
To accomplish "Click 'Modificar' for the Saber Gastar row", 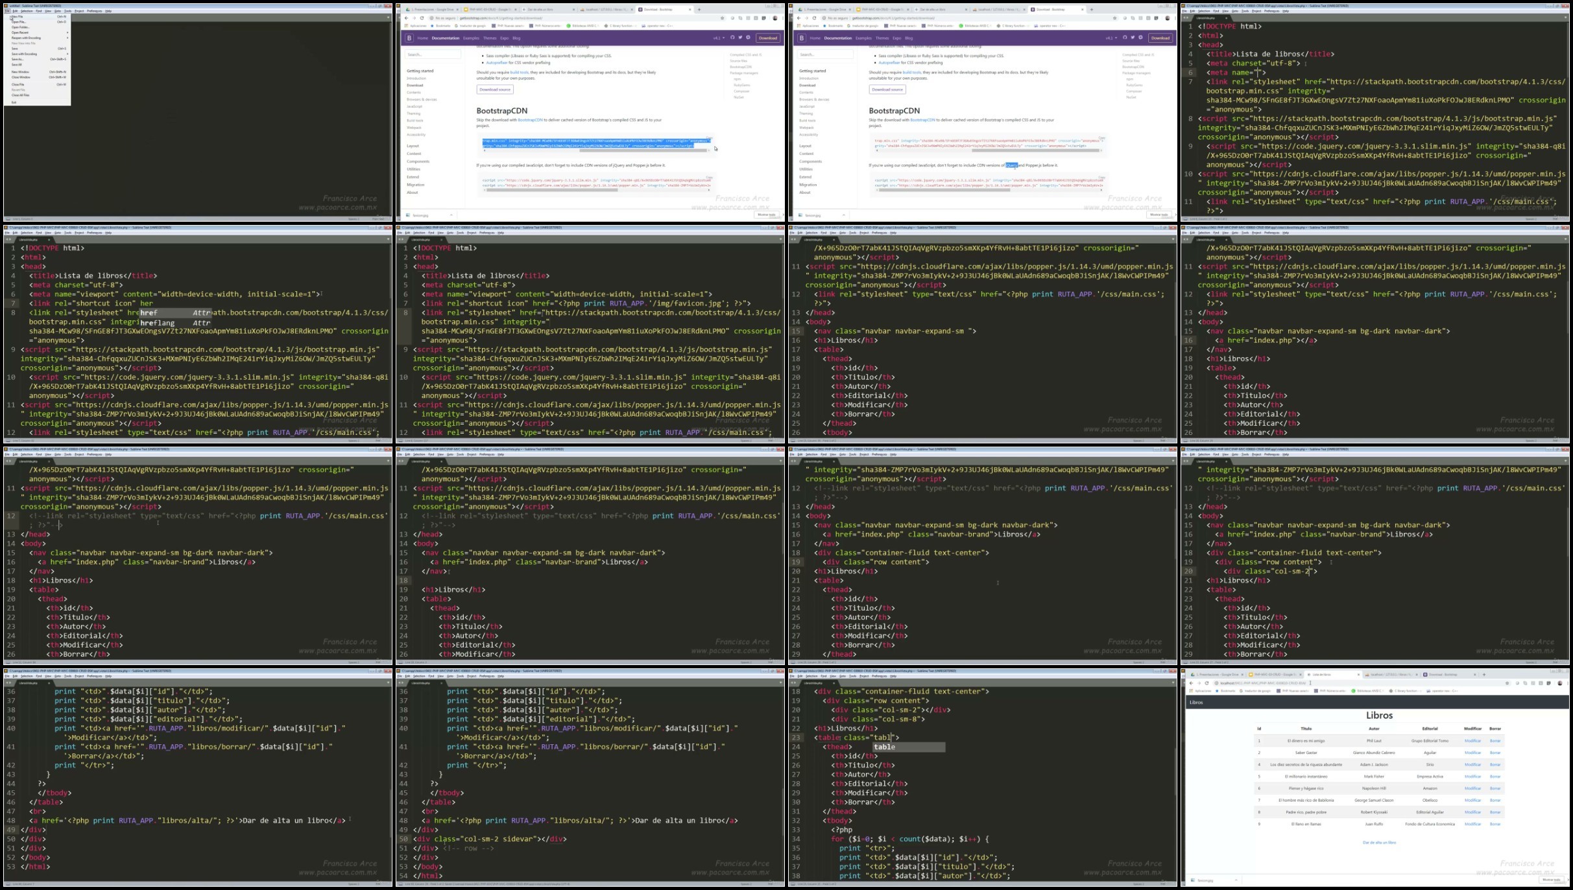I will coord(1472,753).
